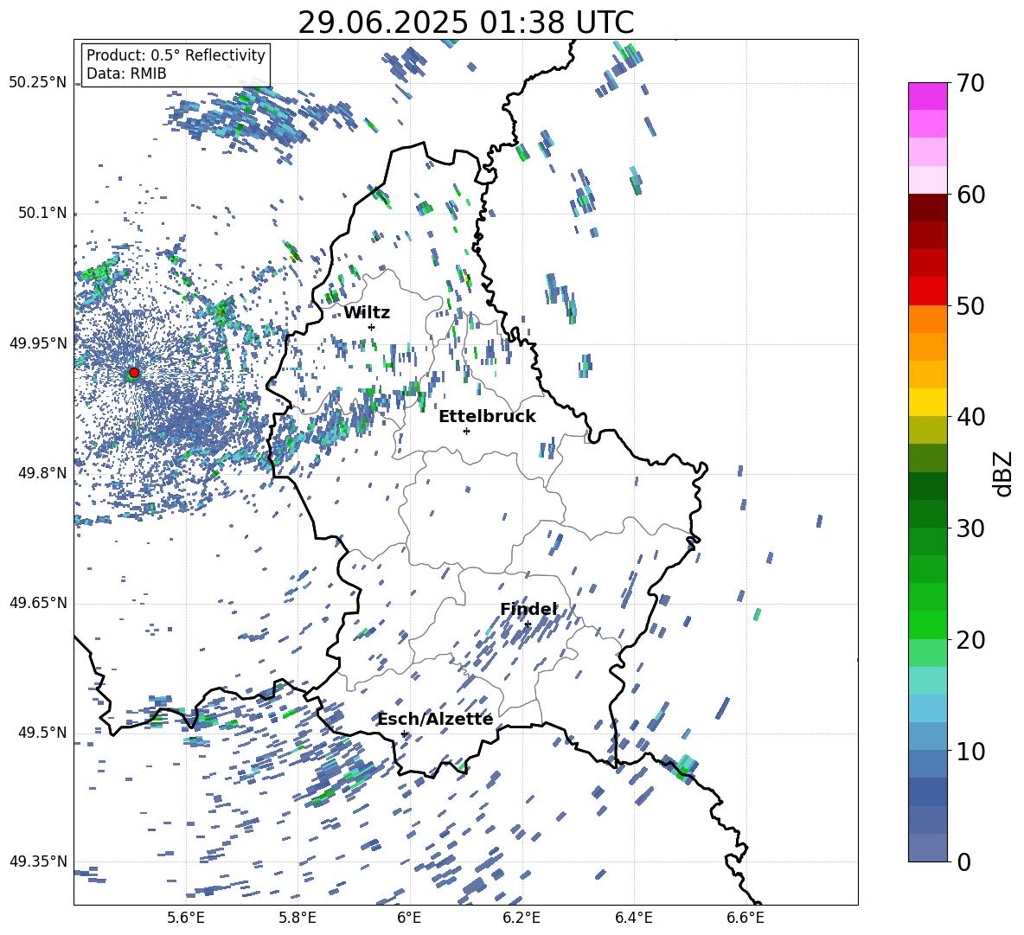Click the 49.5°N latitude label

(42, 733)
